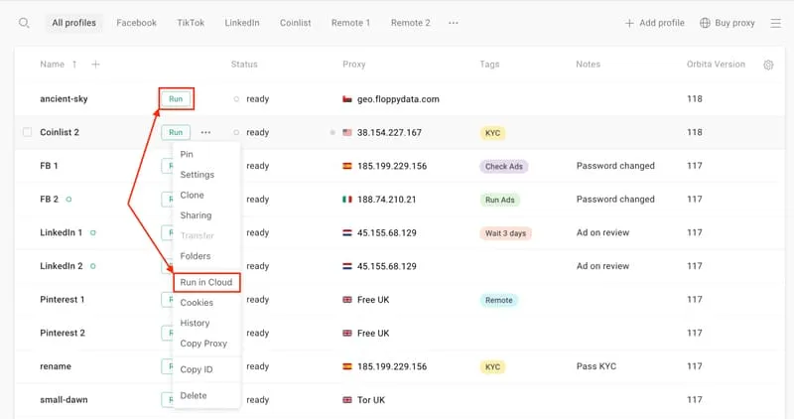Viewport: 794px width, 419px height.
Task: Toggle Name column sort arrow
Action: tap(74, 65)
